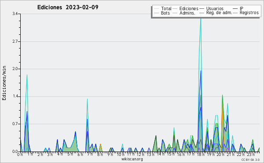The image size is (264, 163).
Task: Select the "Usuarios" legend label
Action: point(215,8)
